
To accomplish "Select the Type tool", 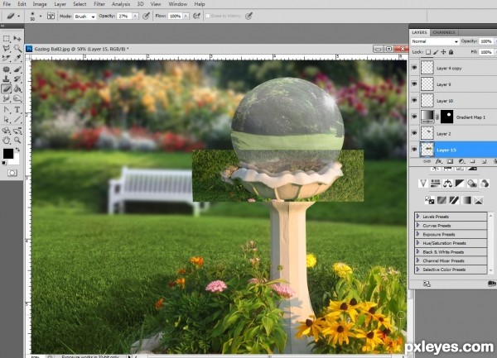I will pos(17,110).
